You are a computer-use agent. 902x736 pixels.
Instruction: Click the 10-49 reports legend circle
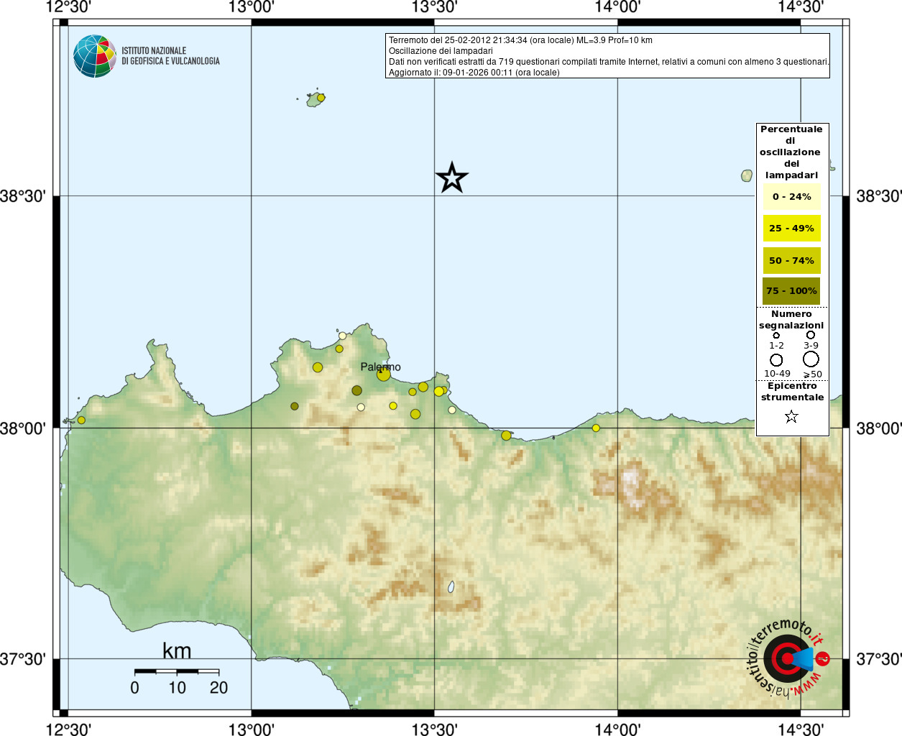[776, 360]
